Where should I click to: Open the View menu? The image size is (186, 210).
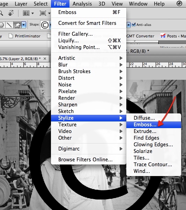117,4
